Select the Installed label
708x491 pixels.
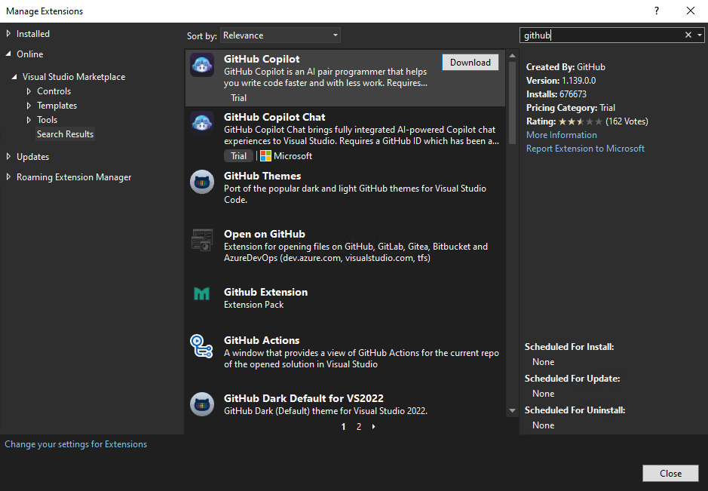33,34
